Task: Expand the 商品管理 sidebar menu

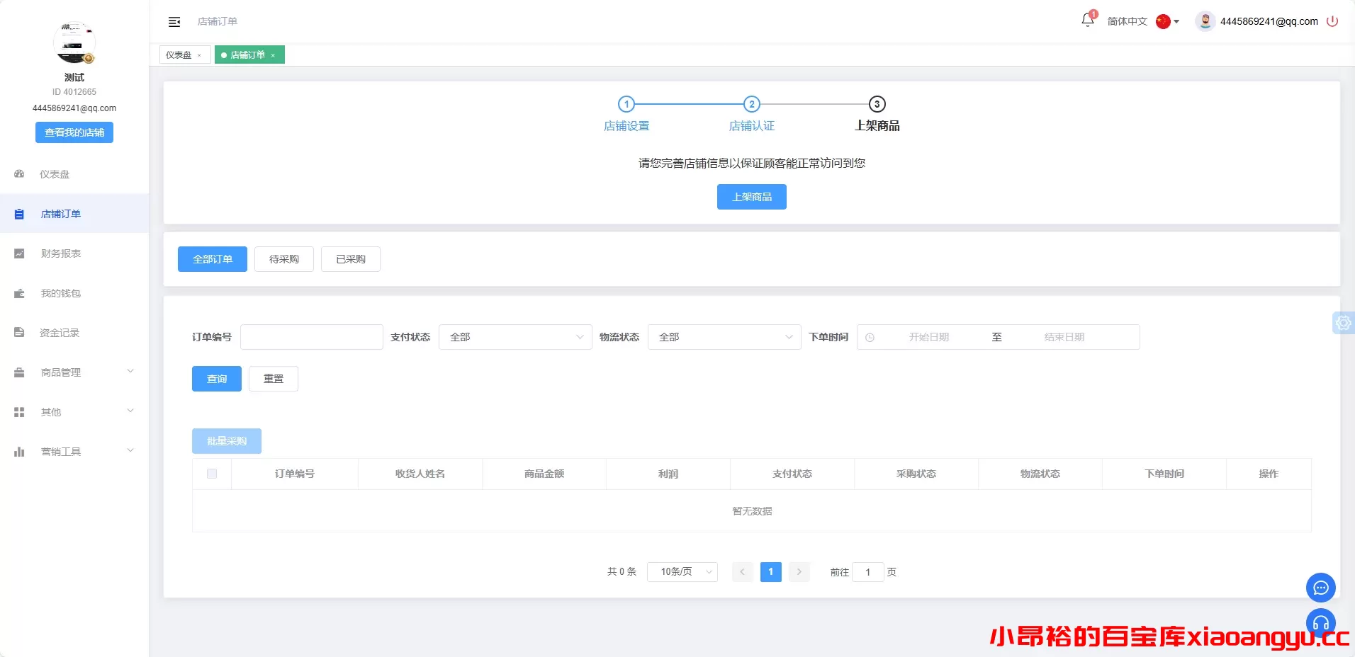Action: [x=61, y=372]
